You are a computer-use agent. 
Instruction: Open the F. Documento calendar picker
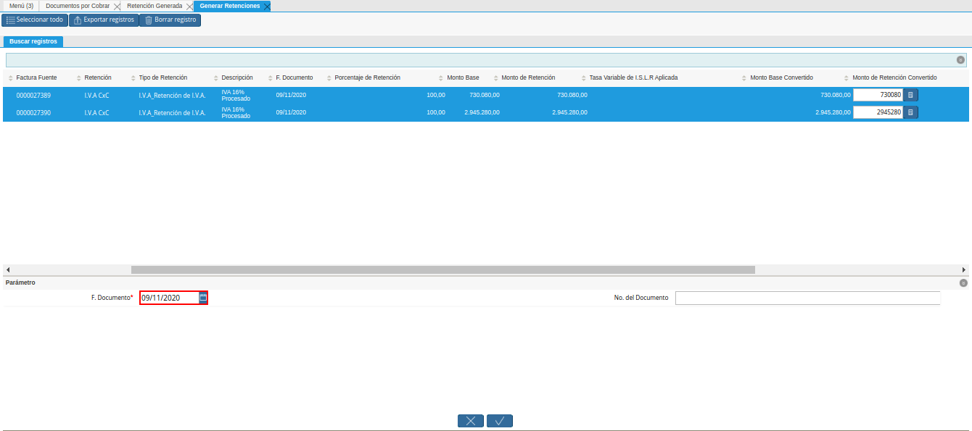[203, 298]
